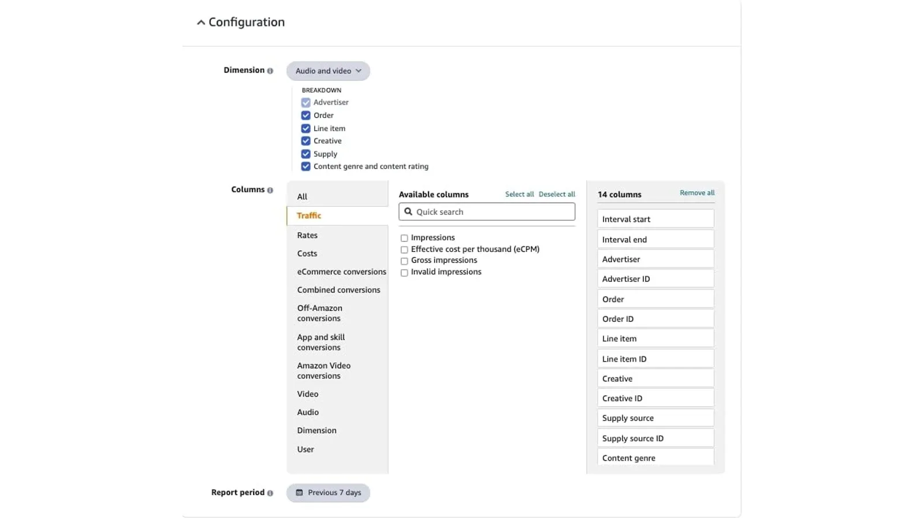Click the Columns info icon
924x520 pixels.
pos(270,190)
